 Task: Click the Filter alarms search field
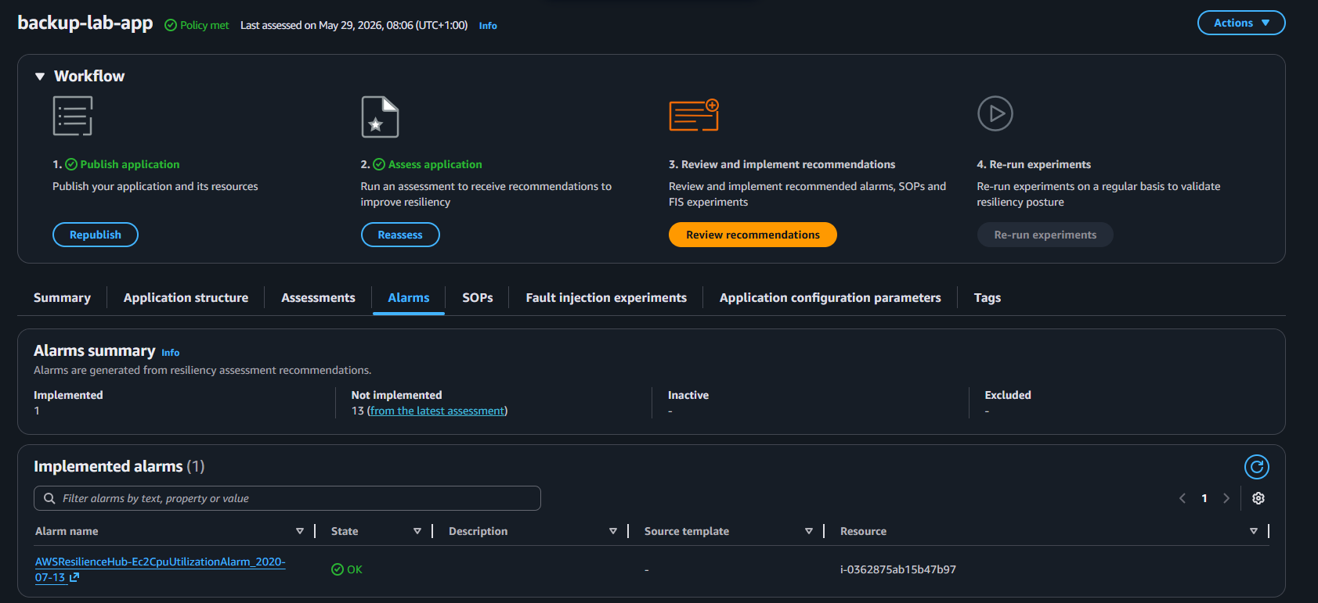pyautogui.click(x=287, y=498)
